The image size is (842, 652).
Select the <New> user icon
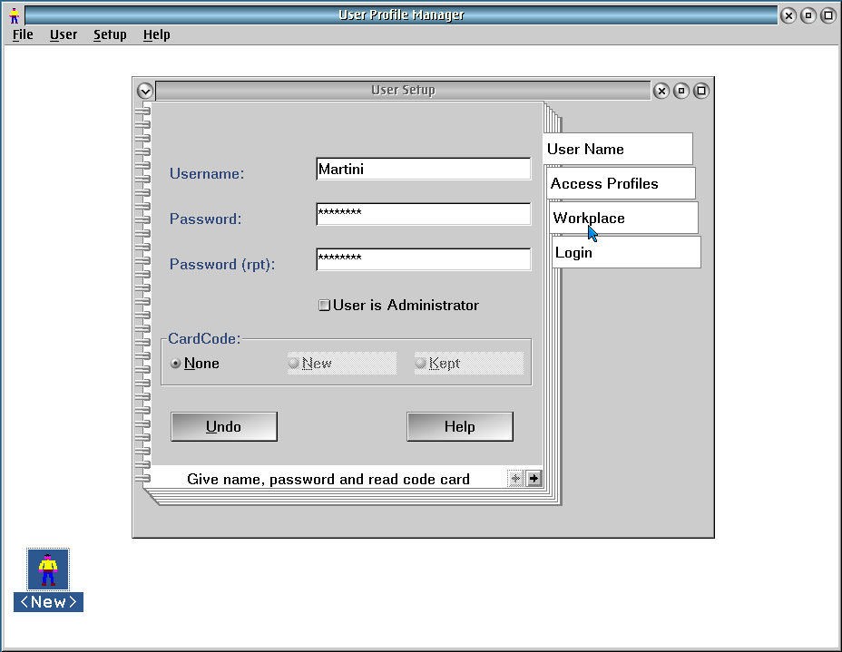pyautogui.click(x=48, y=569)
